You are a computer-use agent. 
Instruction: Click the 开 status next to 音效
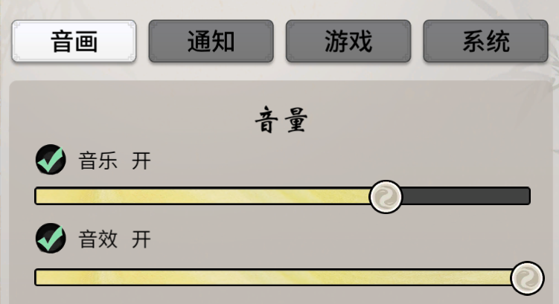click(x=141, y=239)
